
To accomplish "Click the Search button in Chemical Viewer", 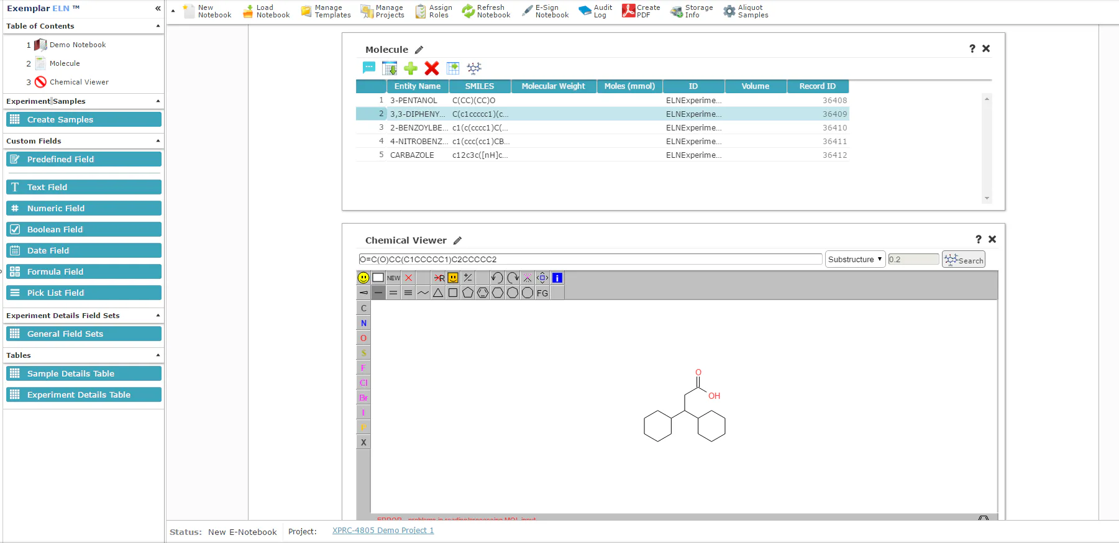I will (964, 260).
